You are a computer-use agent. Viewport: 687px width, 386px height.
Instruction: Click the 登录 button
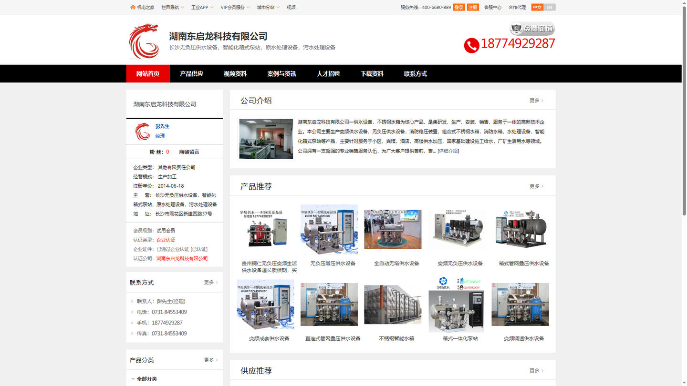[x=459, y=7]
